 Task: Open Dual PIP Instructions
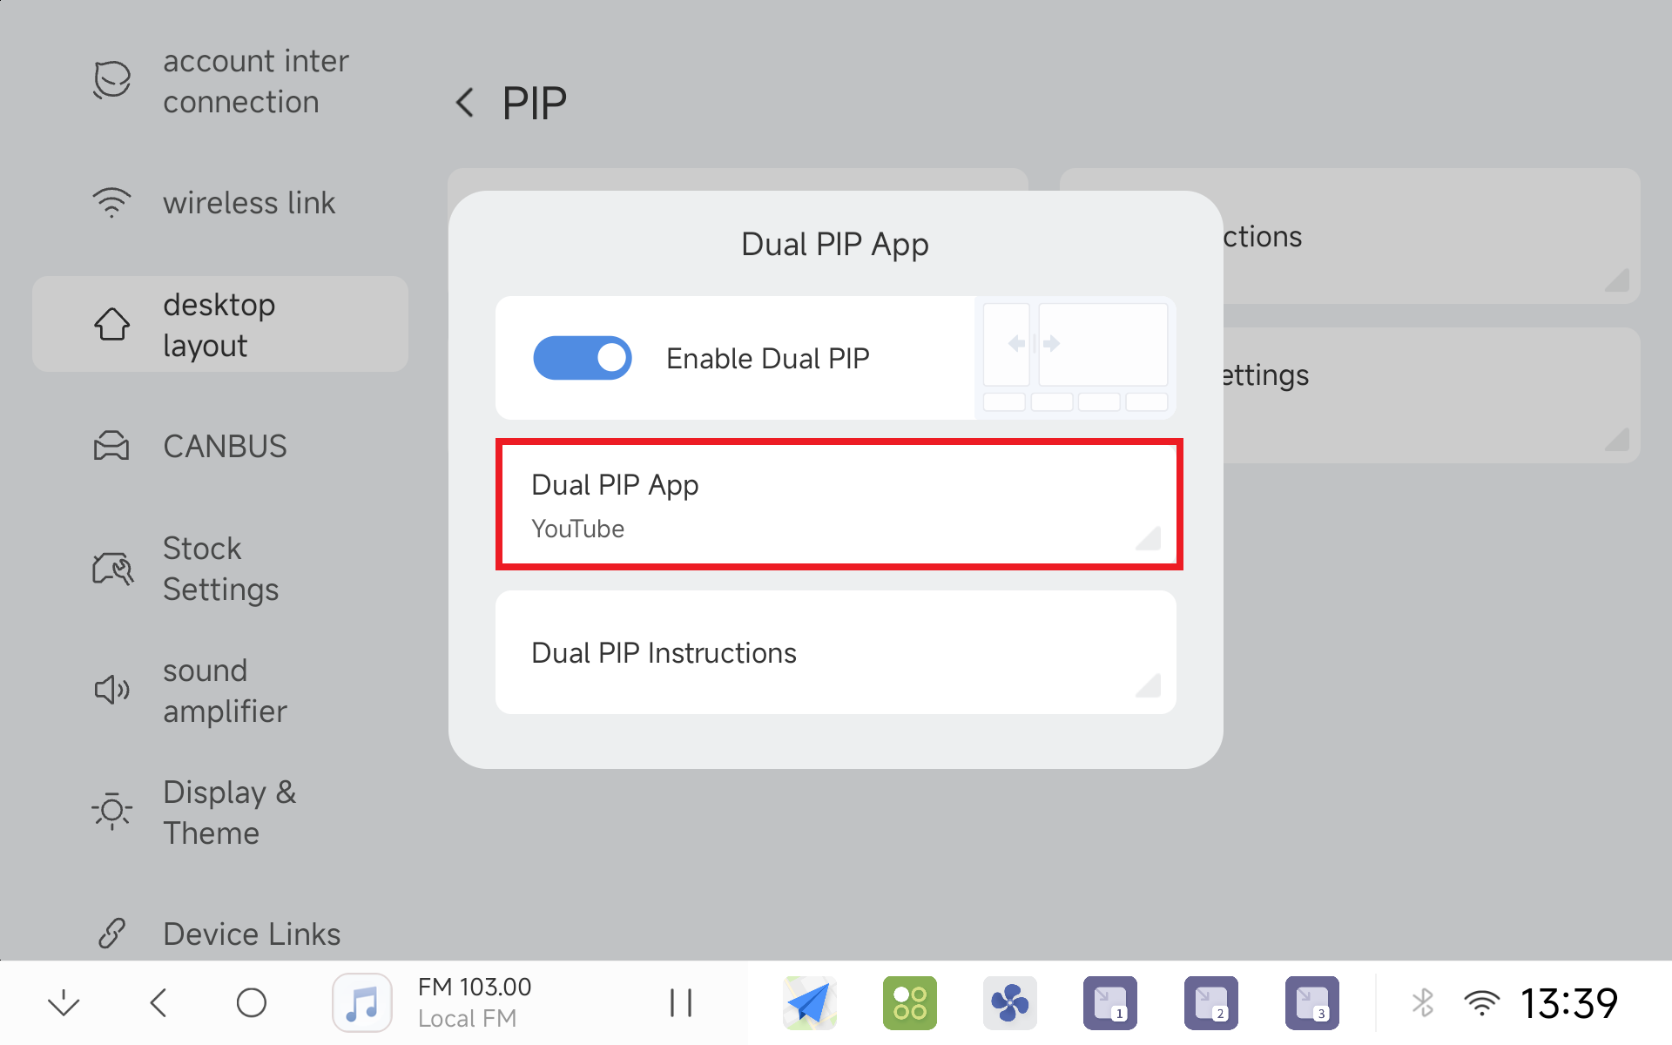point(836,652)
